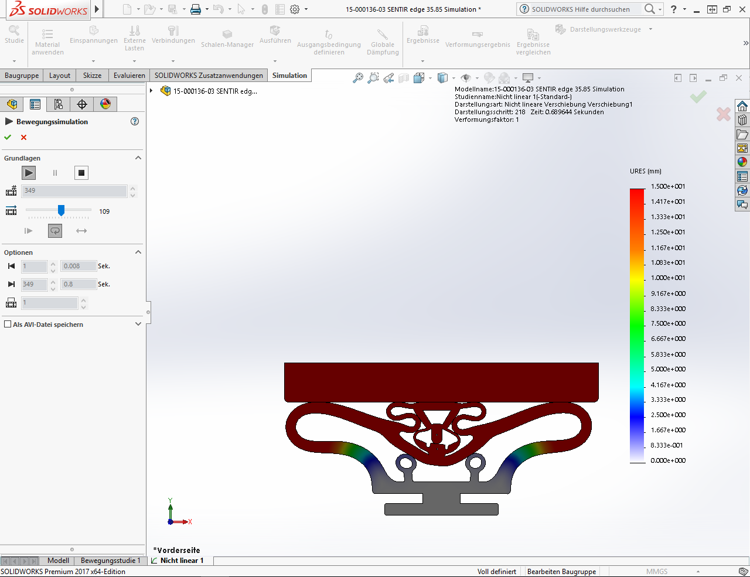
Task: Open the ConfigurationManager tab
Action: pos(59,104)
